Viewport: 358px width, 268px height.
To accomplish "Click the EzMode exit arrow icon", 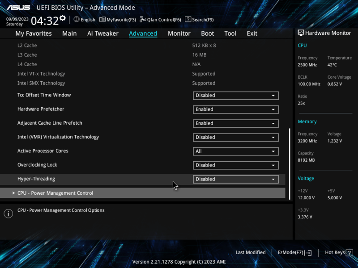I will pyautogui.click(x=308, y=252).
